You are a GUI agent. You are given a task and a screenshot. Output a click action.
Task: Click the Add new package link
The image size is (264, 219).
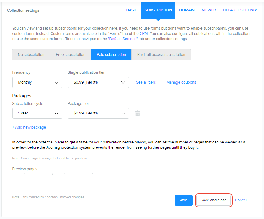29,127
